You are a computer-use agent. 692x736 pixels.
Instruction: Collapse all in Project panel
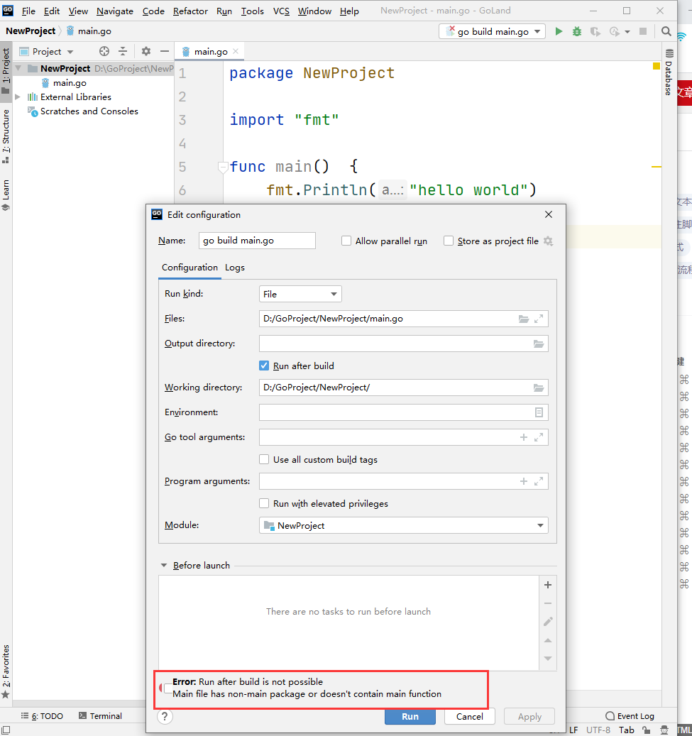[123, 51]
